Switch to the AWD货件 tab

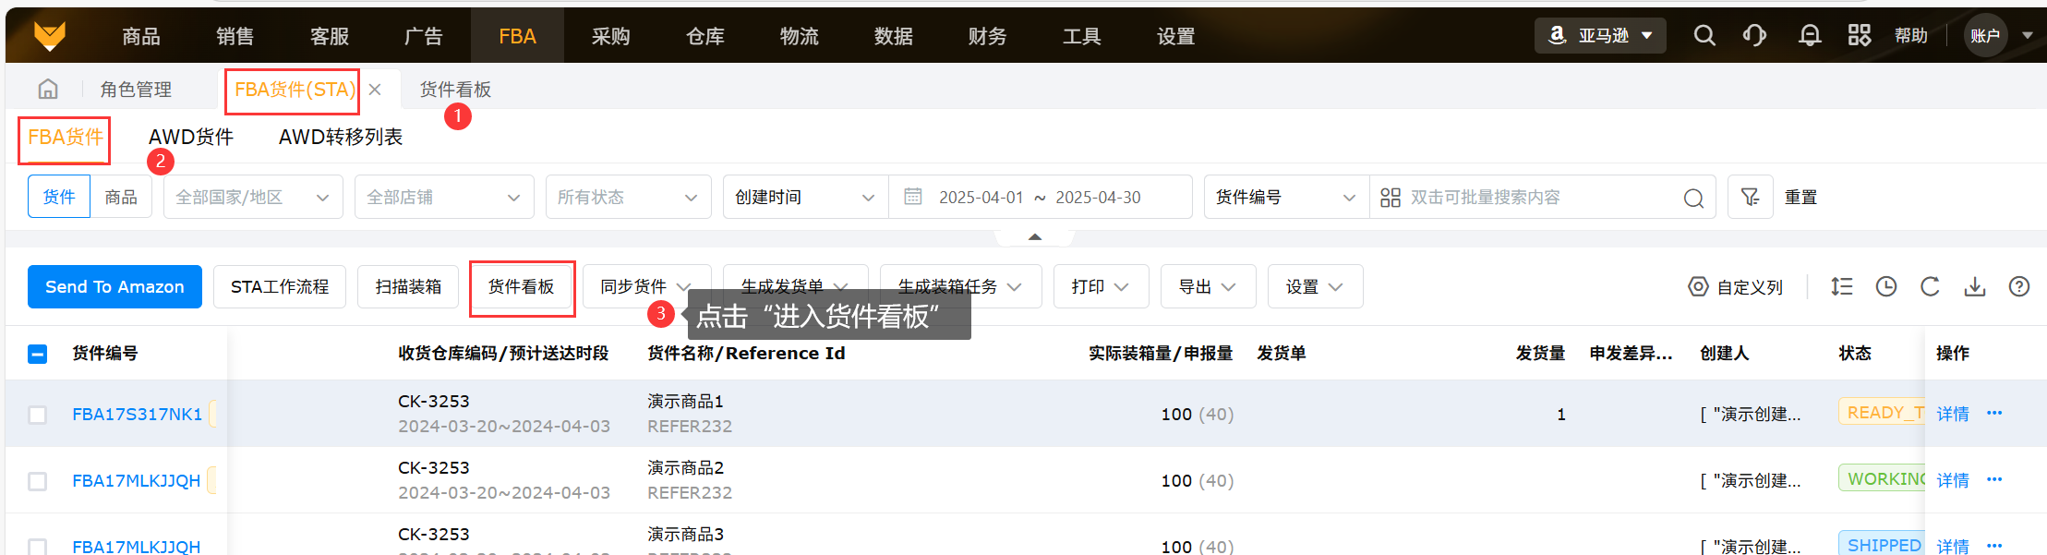pos(191,138)
